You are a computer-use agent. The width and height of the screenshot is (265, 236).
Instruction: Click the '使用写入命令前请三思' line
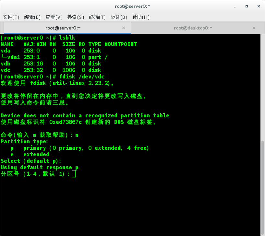tap(35, 102)
